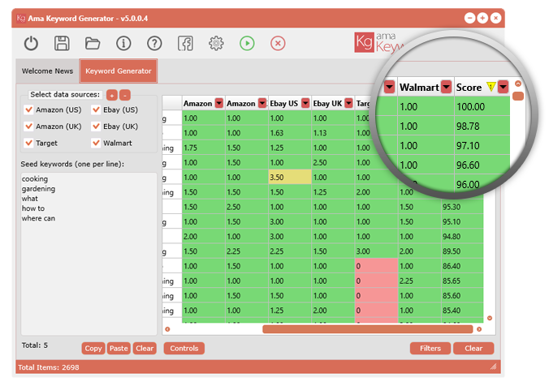Stop generation with red X icon

click(278, 44)
